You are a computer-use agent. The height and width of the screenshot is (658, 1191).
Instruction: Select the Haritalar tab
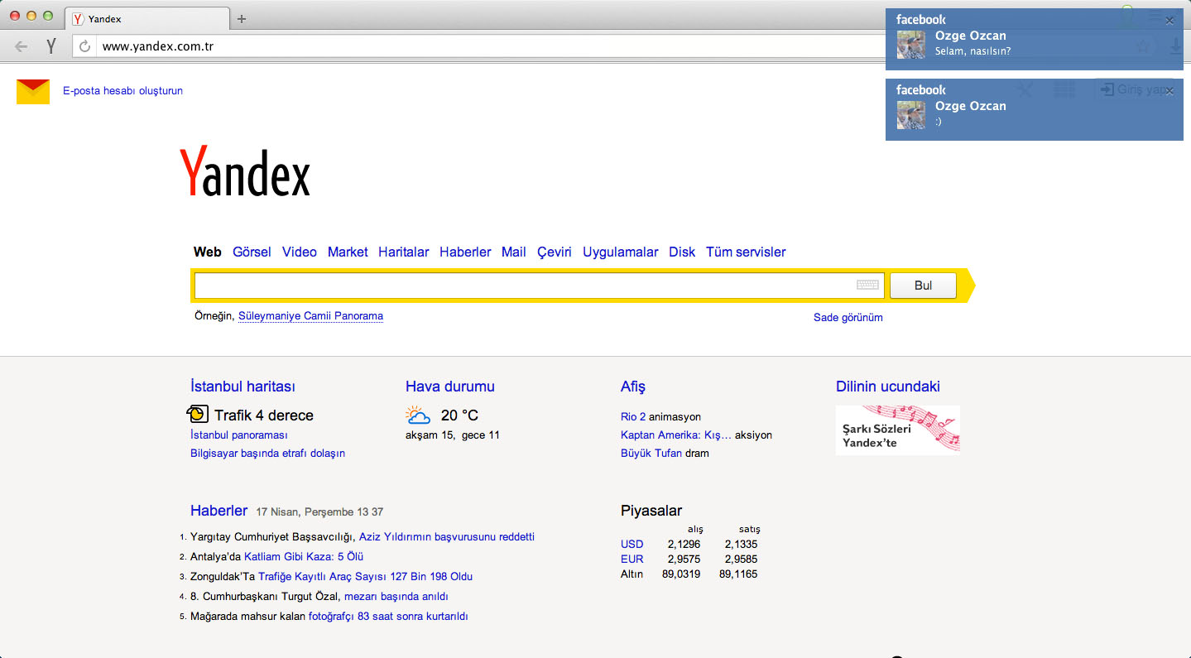403,252
